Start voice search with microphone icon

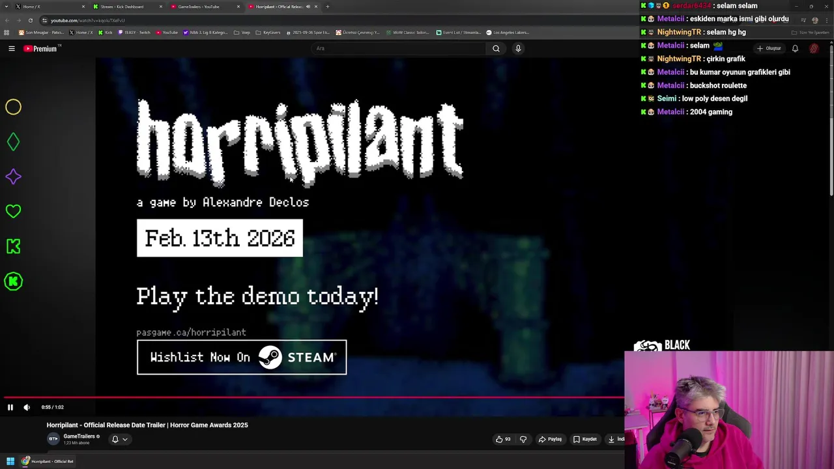pyautogui.click(x=518, y=48)
